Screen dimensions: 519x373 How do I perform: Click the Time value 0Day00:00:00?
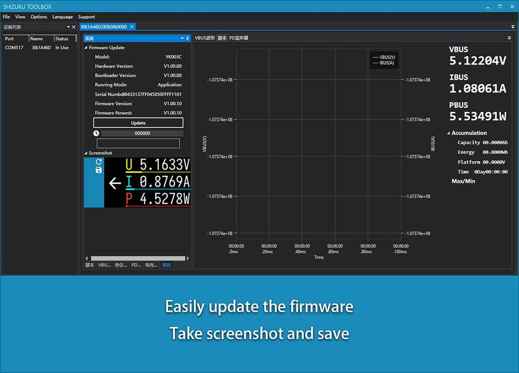[491, 172]
